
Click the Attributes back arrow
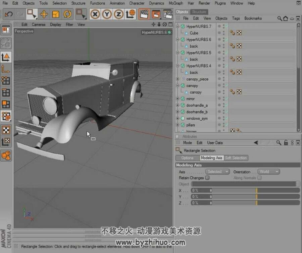pos(256,142)
